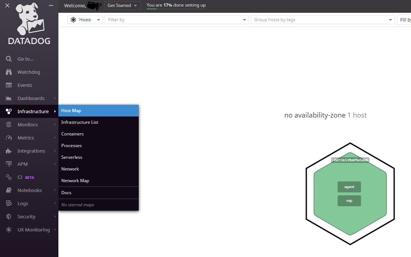This screenshot has width=411, height=257.
Task: Click the Monitors target icon
Action: click(9, 124)
